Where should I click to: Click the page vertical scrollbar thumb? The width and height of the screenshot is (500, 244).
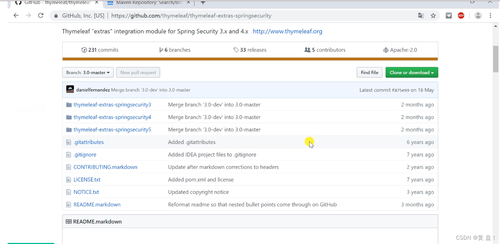(x=496, y=59)
